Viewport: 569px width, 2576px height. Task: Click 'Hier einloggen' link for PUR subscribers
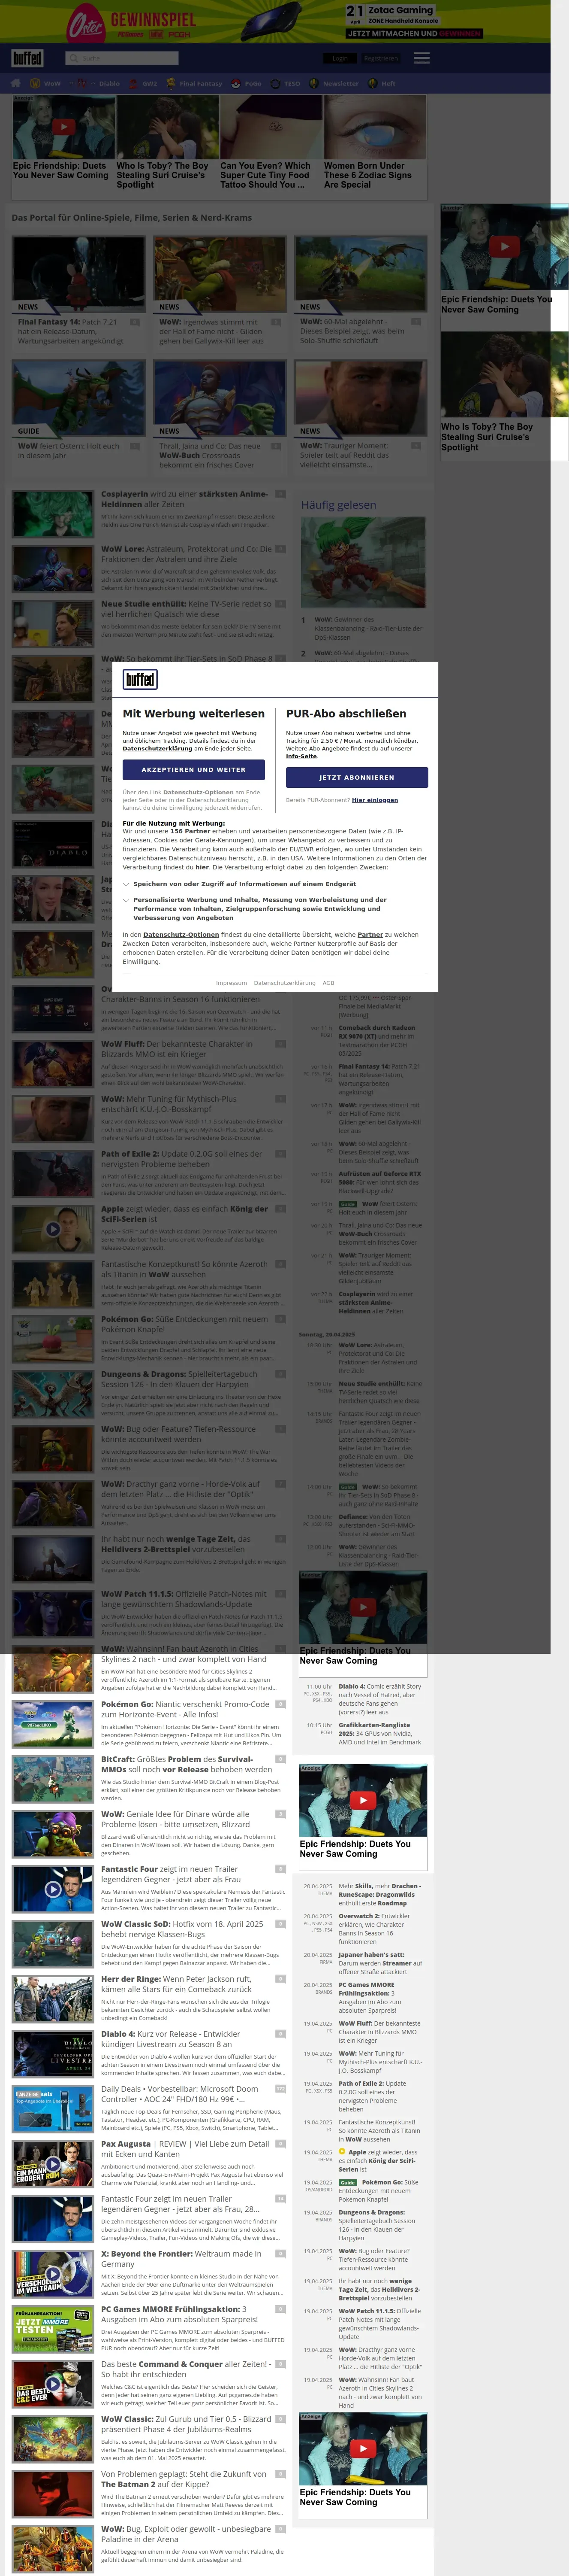pyautogui.click(x=374, y=800)
